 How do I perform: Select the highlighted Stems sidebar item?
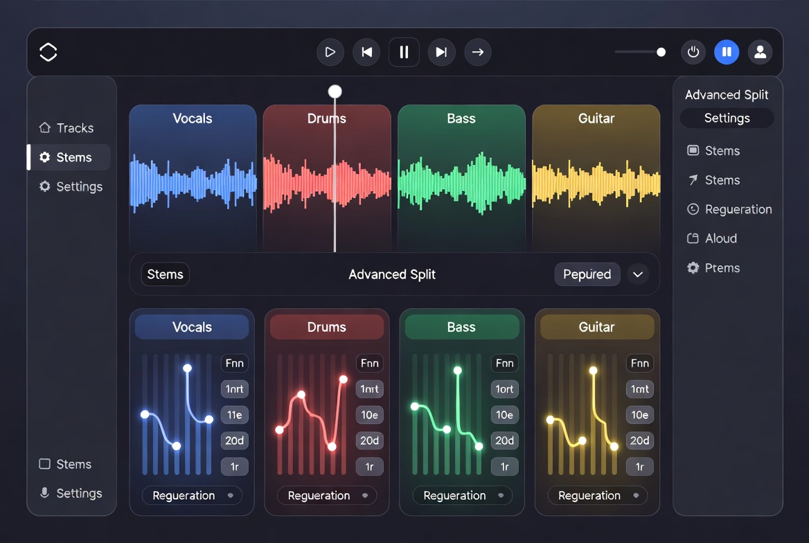pyautogui.click(x=69, y=157)
